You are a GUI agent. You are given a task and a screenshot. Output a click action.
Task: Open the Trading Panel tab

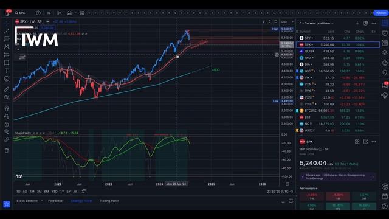tap(109, 201)
